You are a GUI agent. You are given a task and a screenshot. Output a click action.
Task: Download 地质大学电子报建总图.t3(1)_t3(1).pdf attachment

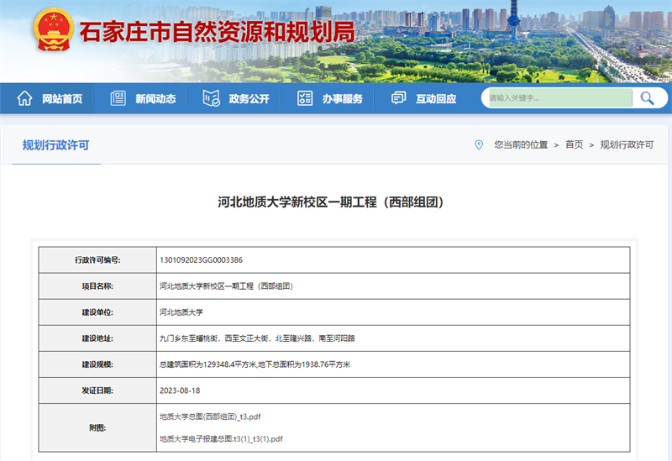coord(221,438)
